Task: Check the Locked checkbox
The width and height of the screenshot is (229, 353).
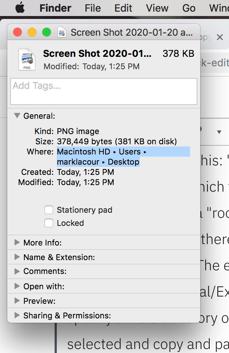Action: coord(49,223)
